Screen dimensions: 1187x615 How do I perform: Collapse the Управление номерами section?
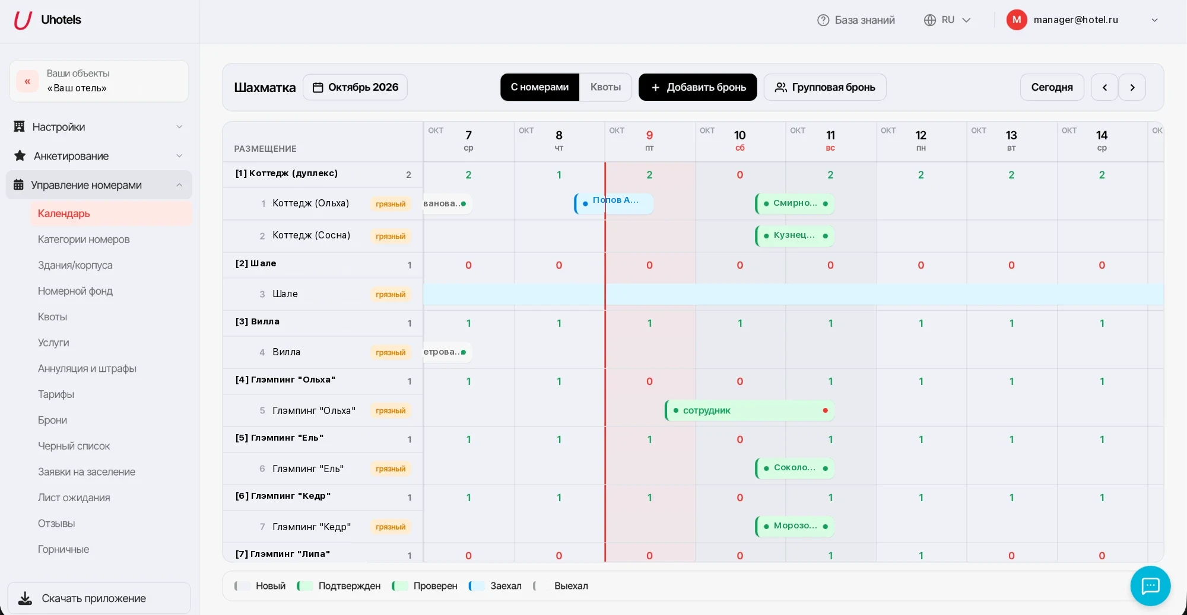(99, 185)
